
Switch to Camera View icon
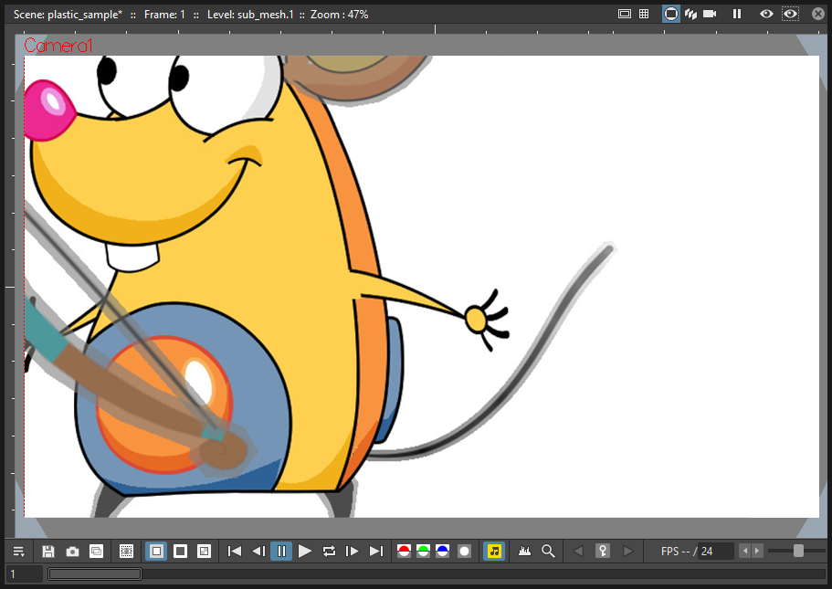pos(710,14)
